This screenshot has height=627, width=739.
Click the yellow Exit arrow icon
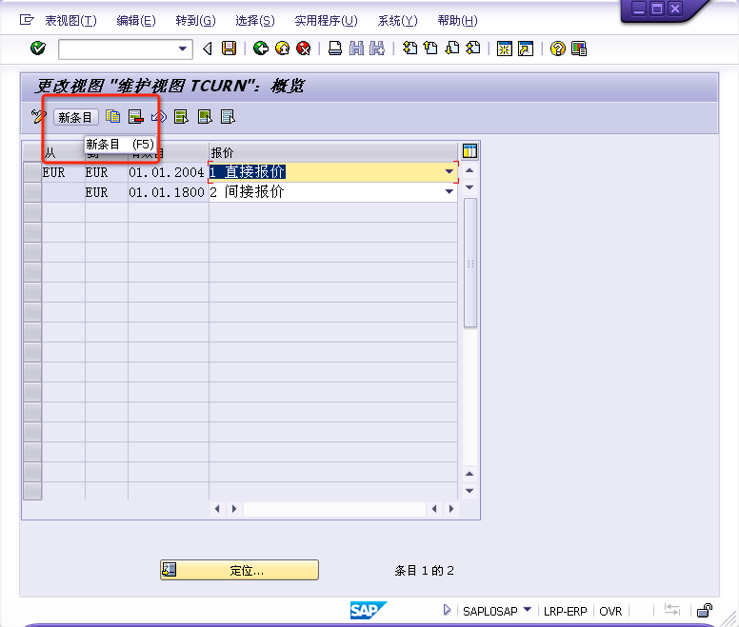coord(282,49)
